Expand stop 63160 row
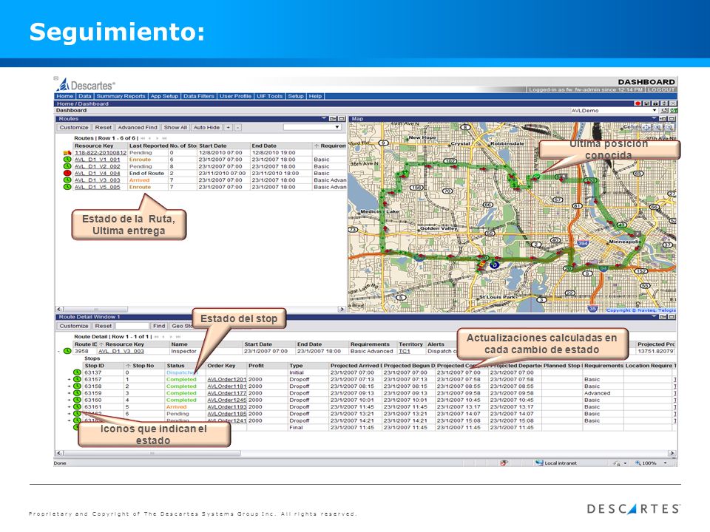 pyautogui.click(x=70, y=400)
